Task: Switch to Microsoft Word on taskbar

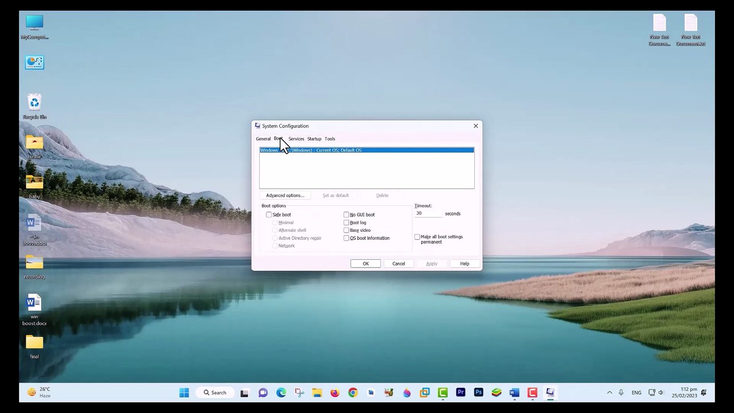Action: [x=514, y=393]
